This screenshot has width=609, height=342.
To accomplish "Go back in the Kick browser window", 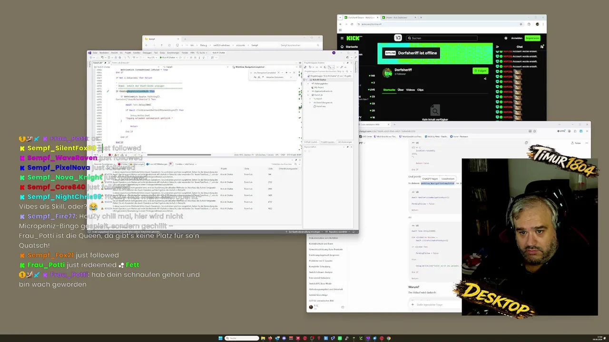I will [341, 24].
